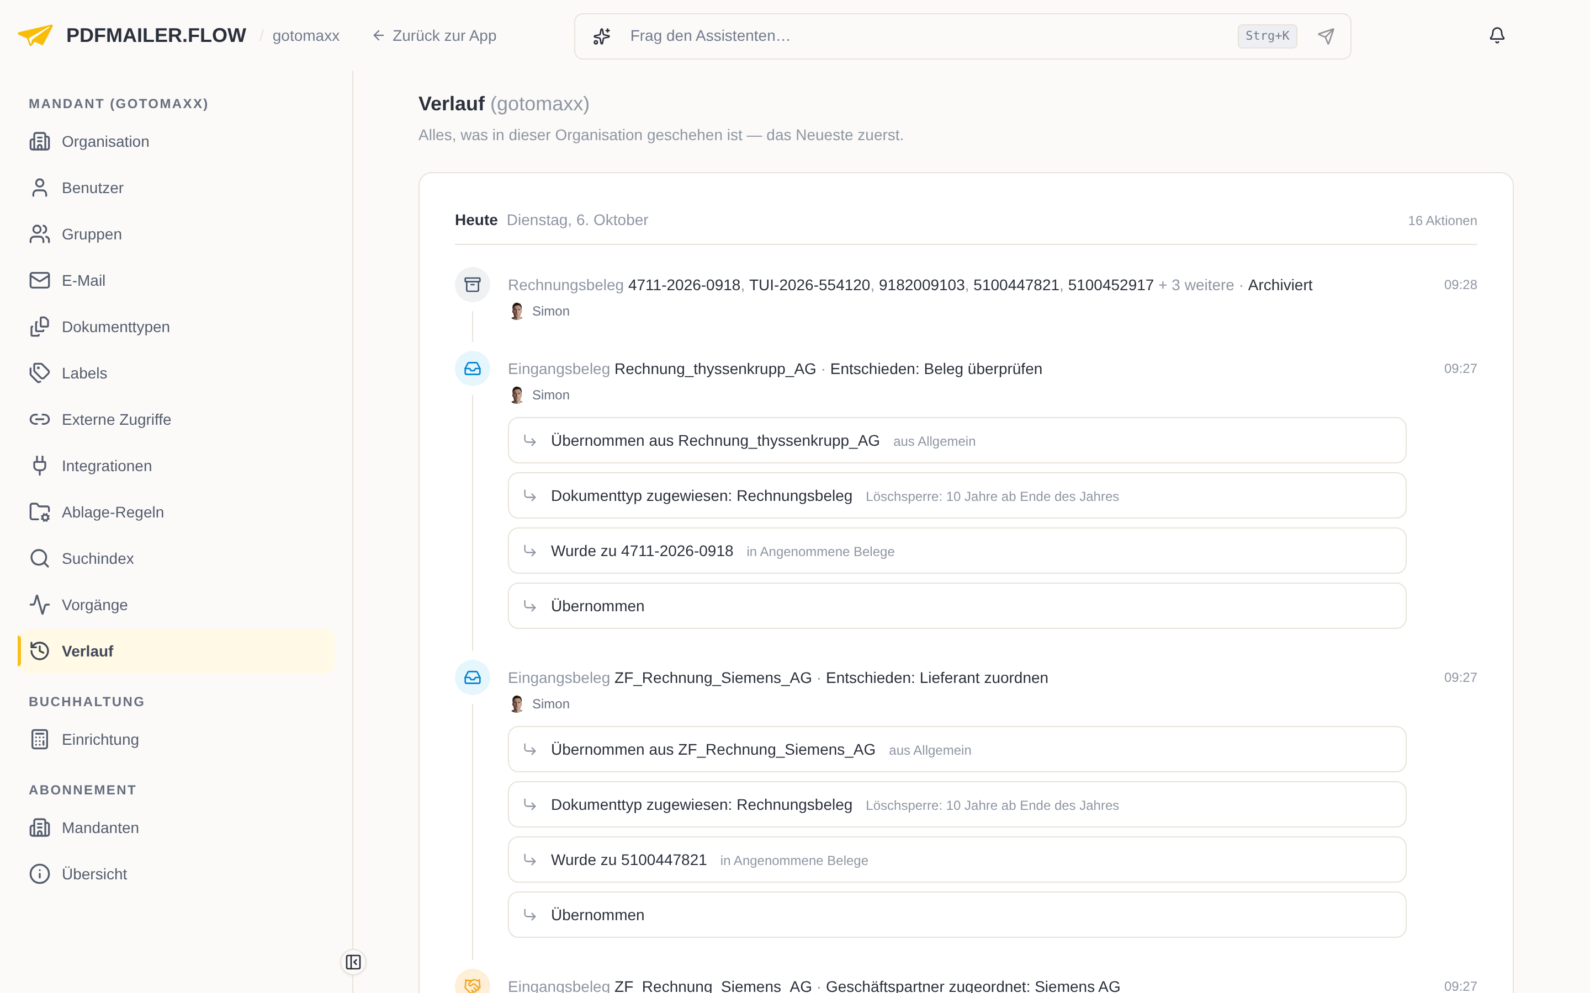Image resolution: width=1590 pixels, height=993 pixels.
Task: Open 'Dokumenttyp zugewiesen: Rechnungsbeleg' under thyssenkrupp
Action: click(x=957, y=496)
